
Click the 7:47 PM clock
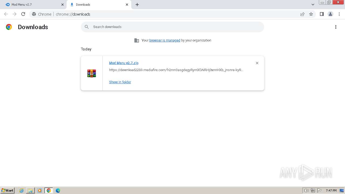pyautogui.click(x=331, y=190)
